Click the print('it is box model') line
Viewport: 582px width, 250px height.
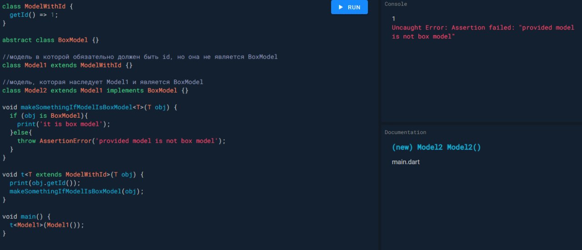[x=64, y=124]
